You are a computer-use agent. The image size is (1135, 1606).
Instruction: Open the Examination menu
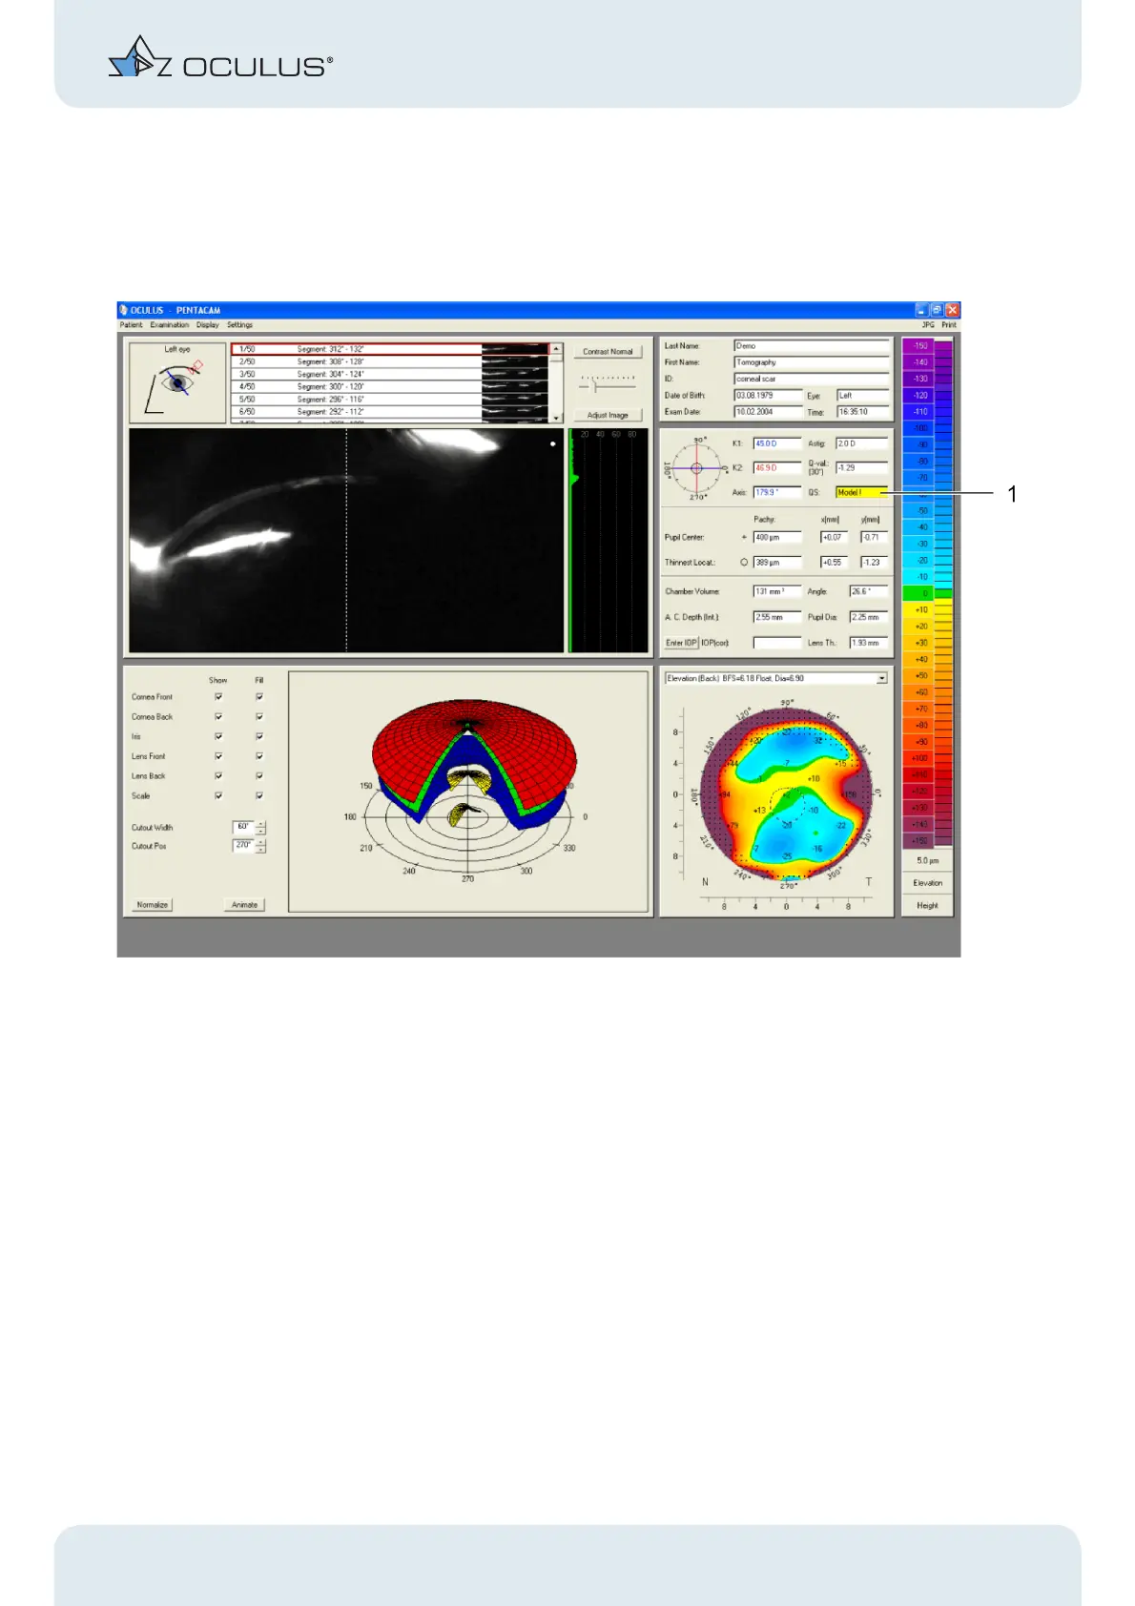point(170,325)
